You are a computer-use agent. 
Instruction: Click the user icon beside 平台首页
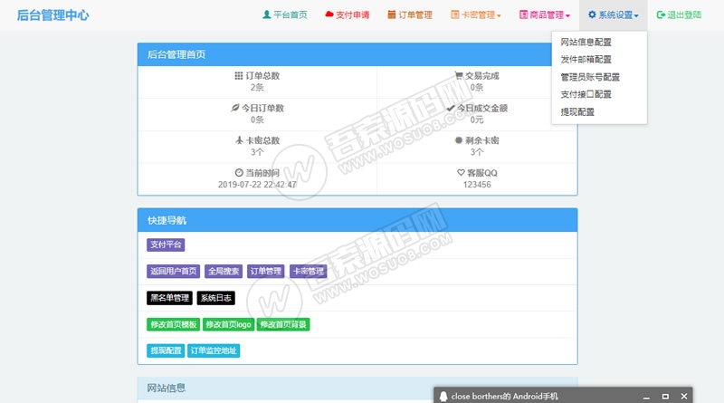(x=266, y=15)
